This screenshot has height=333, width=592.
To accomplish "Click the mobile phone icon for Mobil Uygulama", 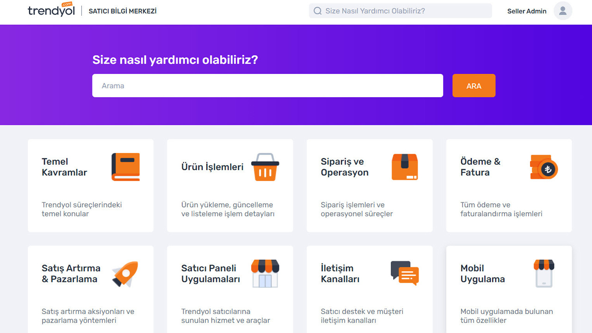I will (544, 274).
